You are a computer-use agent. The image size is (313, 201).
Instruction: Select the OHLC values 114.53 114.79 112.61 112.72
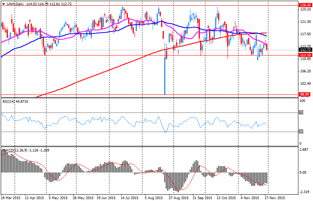coord(49,4)
